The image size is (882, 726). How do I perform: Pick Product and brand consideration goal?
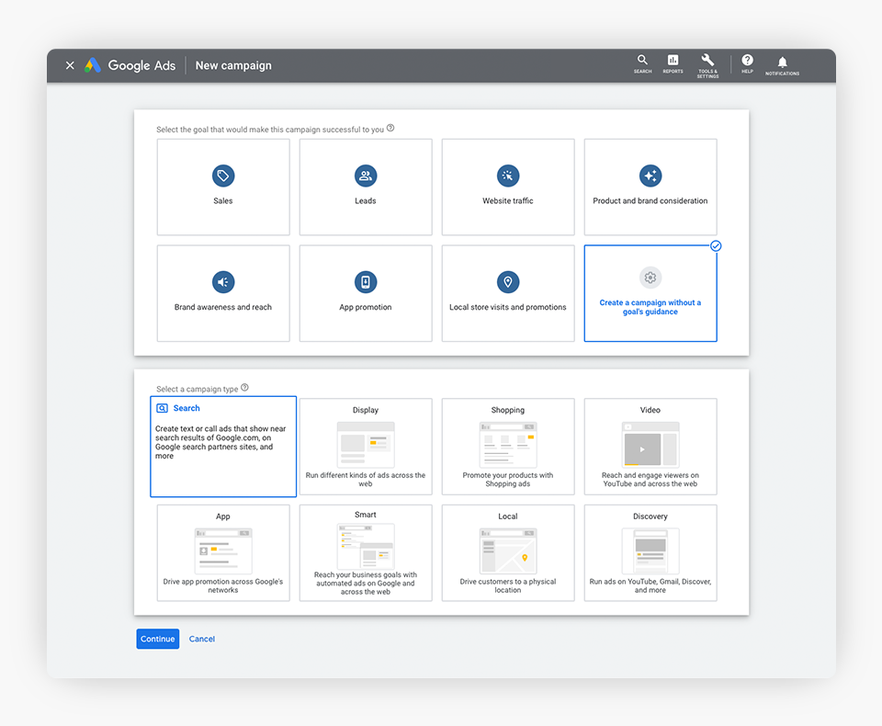[650, 187]
